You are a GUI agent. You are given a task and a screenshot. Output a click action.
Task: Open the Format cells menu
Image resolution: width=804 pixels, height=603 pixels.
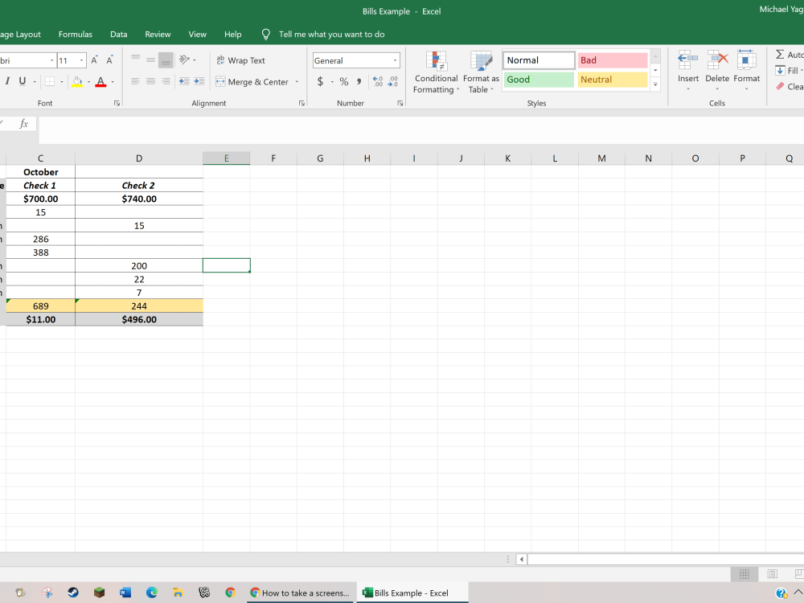(x=747, y=71)
